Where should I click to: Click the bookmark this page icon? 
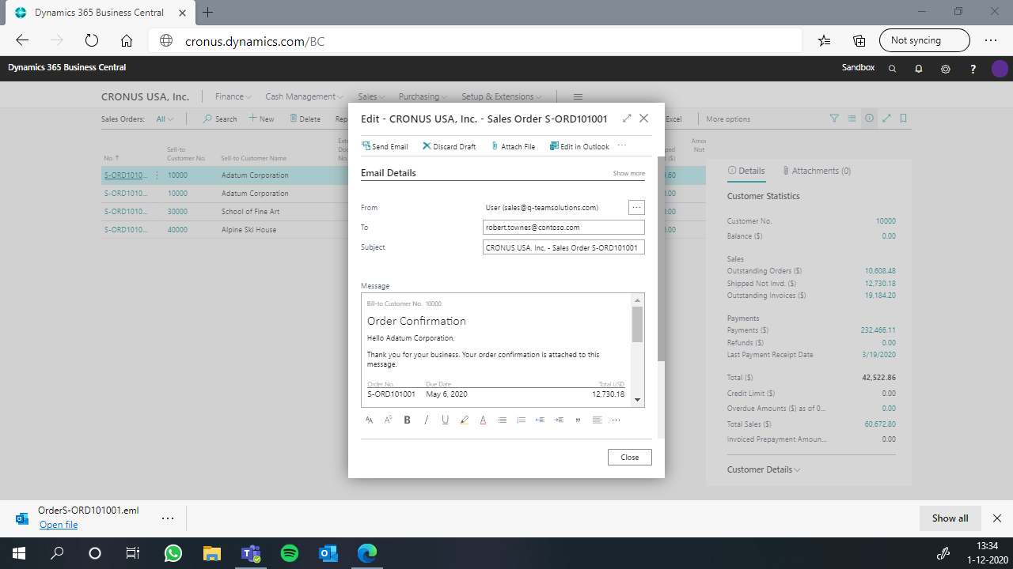point(903,119)
